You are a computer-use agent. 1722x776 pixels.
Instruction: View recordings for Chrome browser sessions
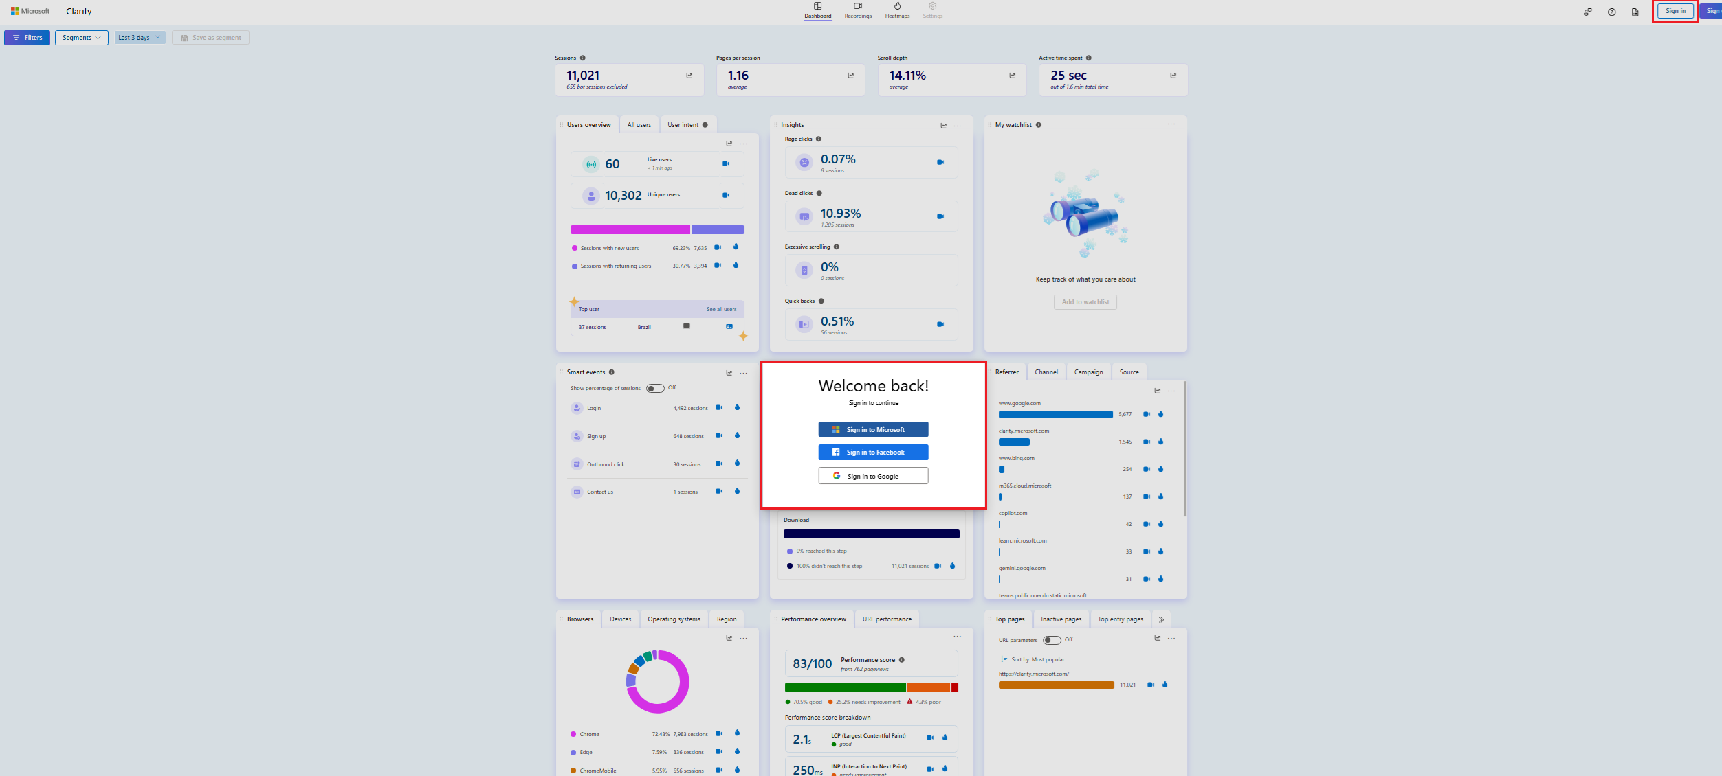pos(719,733)
